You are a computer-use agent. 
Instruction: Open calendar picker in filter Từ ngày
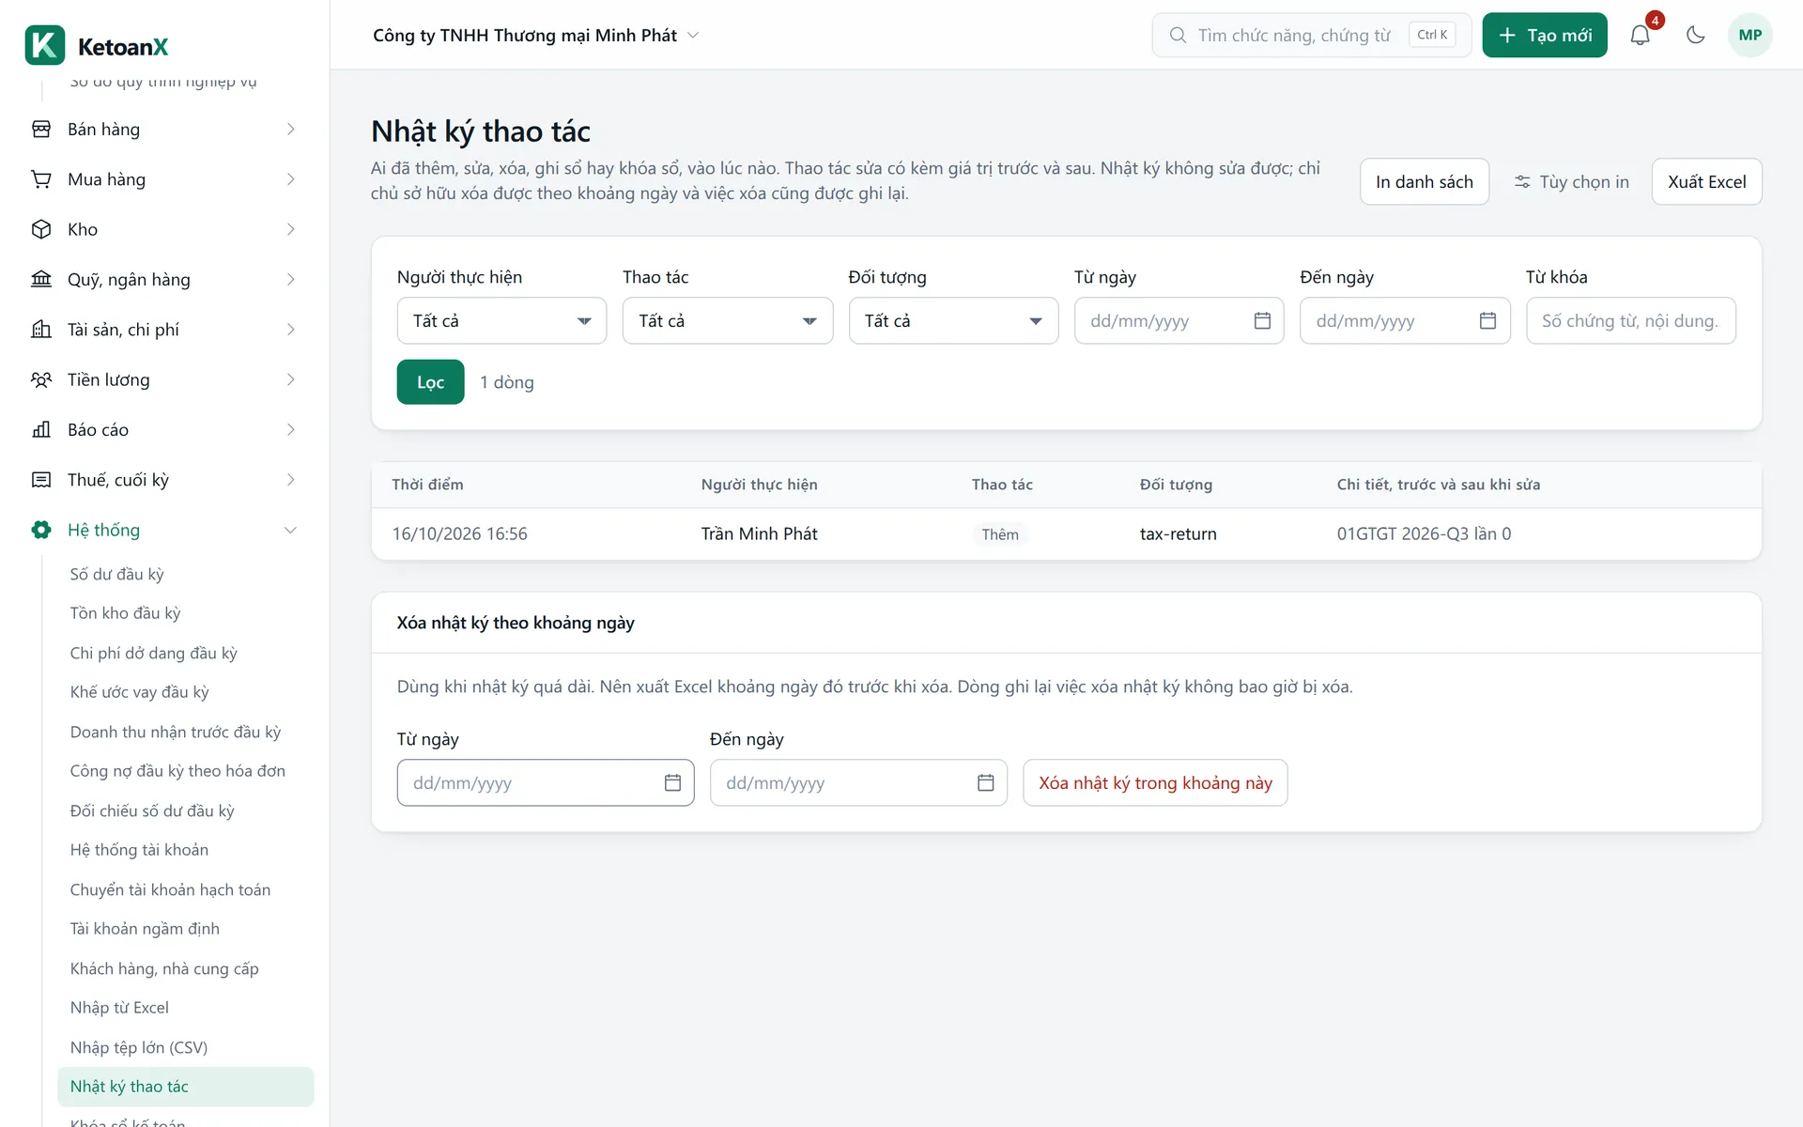click(1262, 321)
